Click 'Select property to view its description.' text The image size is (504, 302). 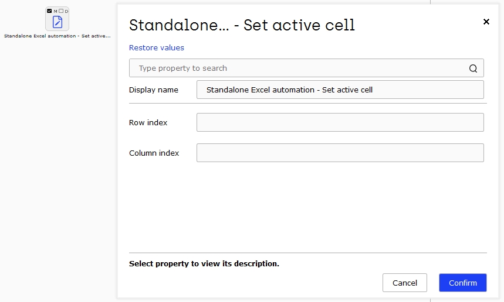pyautogui.click(x=204, y=263)
